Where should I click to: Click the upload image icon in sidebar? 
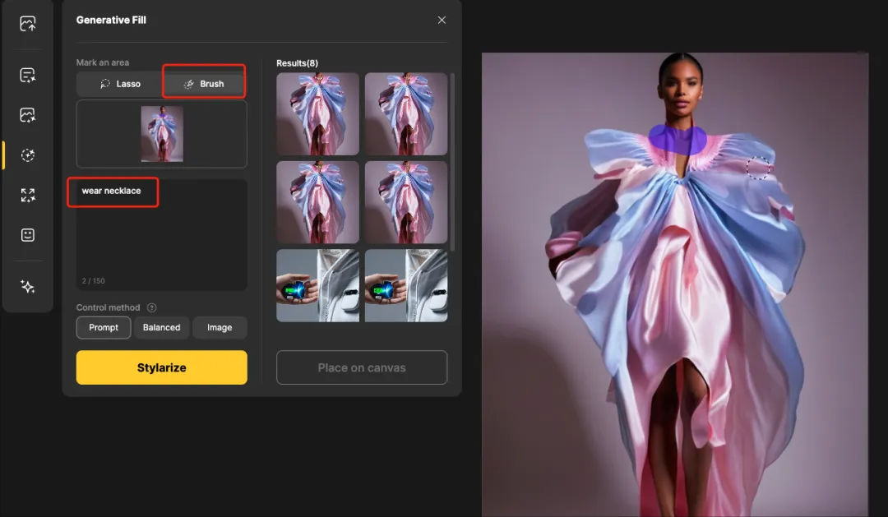point(28,24)
